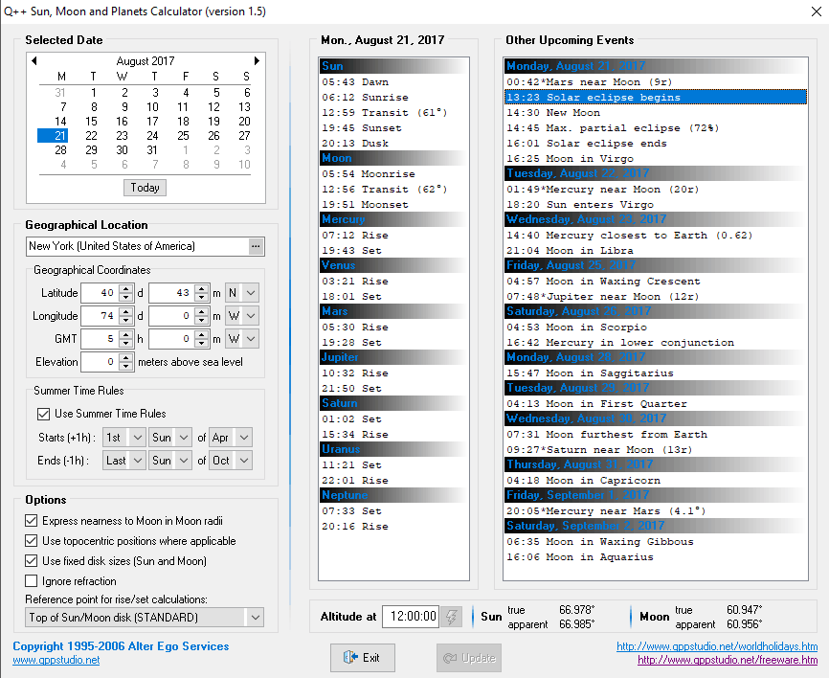Select August 31 on the calendar
Image resolution: width=829 pixels, height=678 pixels.
click(152, 150)
